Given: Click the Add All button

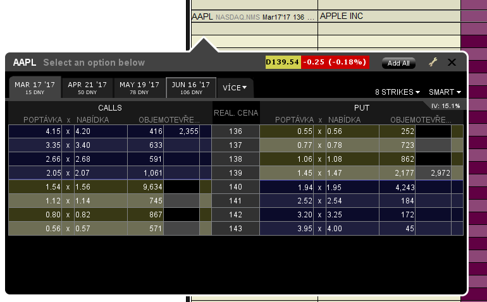Looking at the screenshot, I should tap(398, 63).
